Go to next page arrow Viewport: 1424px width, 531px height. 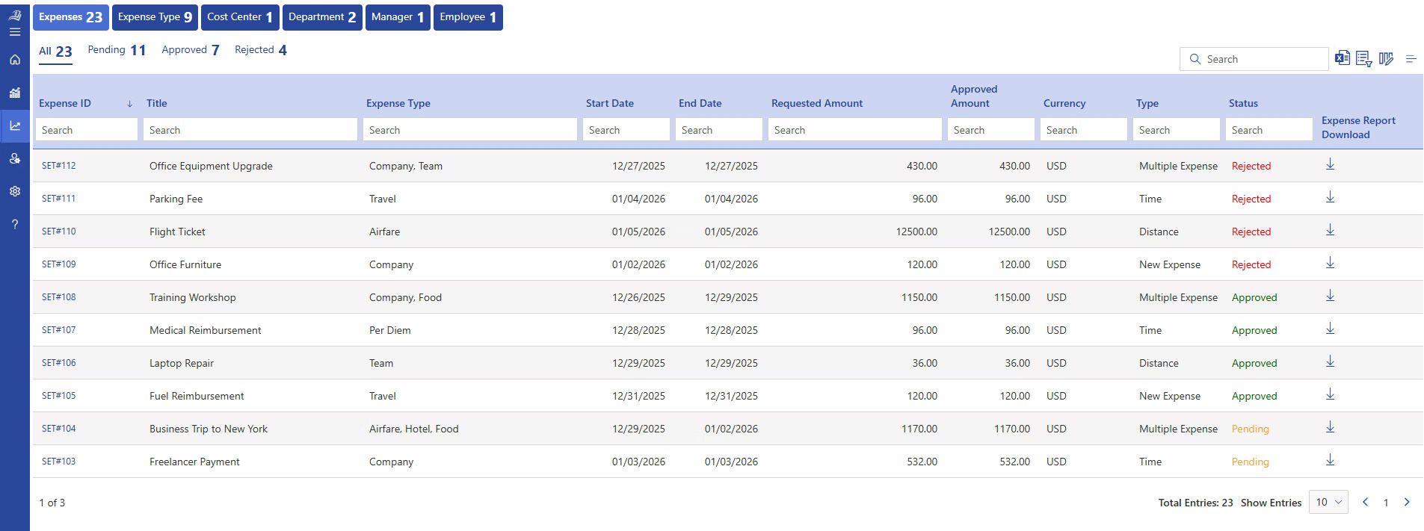click(x=1407, y=503)
